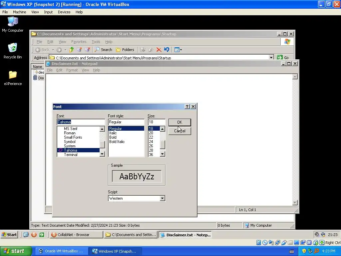This screenshot has width=341, height=256.
Task: Open the eXPerience desktop folder
Action: tap(13, 78)
